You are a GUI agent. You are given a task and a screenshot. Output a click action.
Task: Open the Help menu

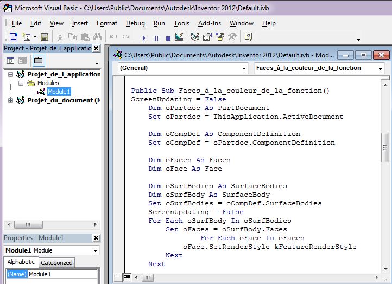tap(269, 23)
